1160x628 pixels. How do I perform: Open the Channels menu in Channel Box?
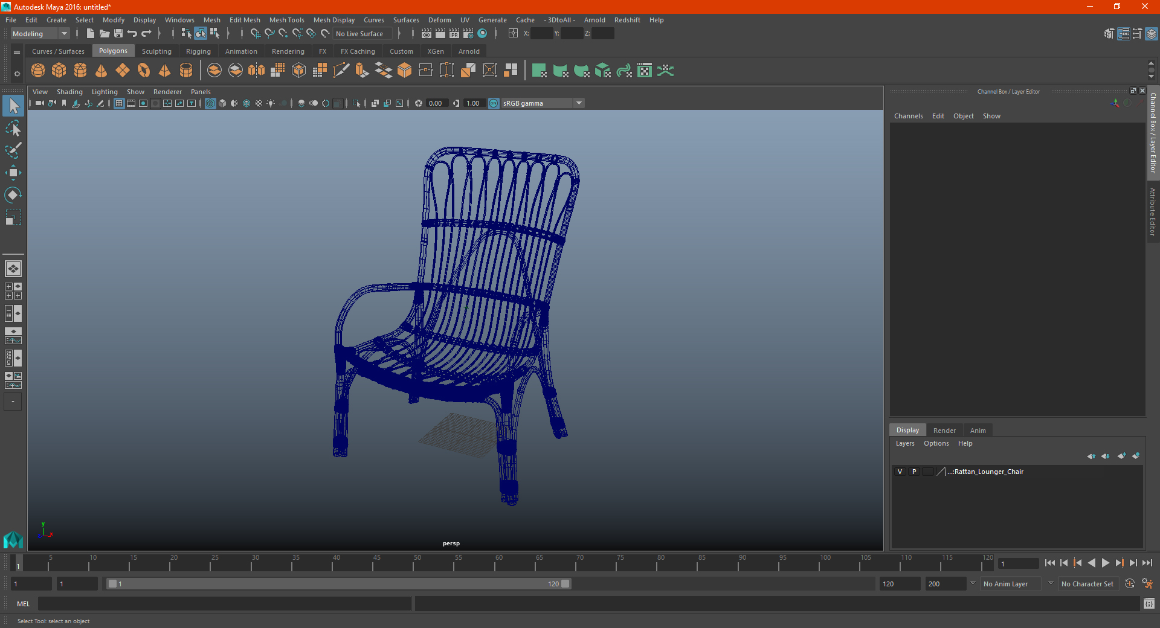908,116
